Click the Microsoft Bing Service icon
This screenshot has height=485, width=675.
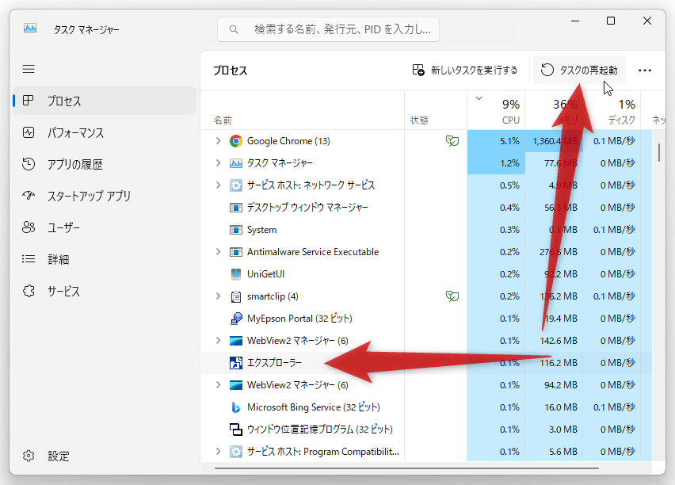(236, 407)
